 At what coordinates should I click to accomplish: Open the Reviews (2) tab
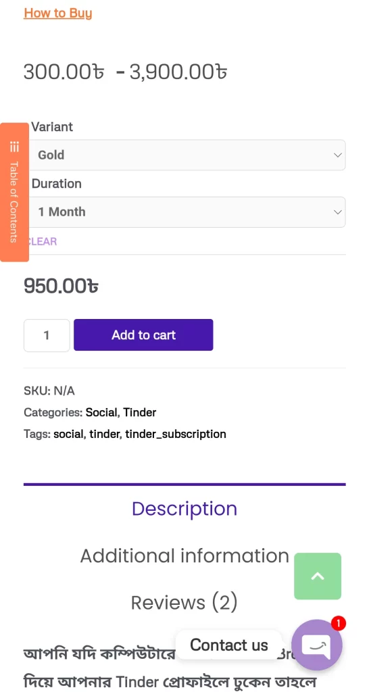tap(184, 602)
